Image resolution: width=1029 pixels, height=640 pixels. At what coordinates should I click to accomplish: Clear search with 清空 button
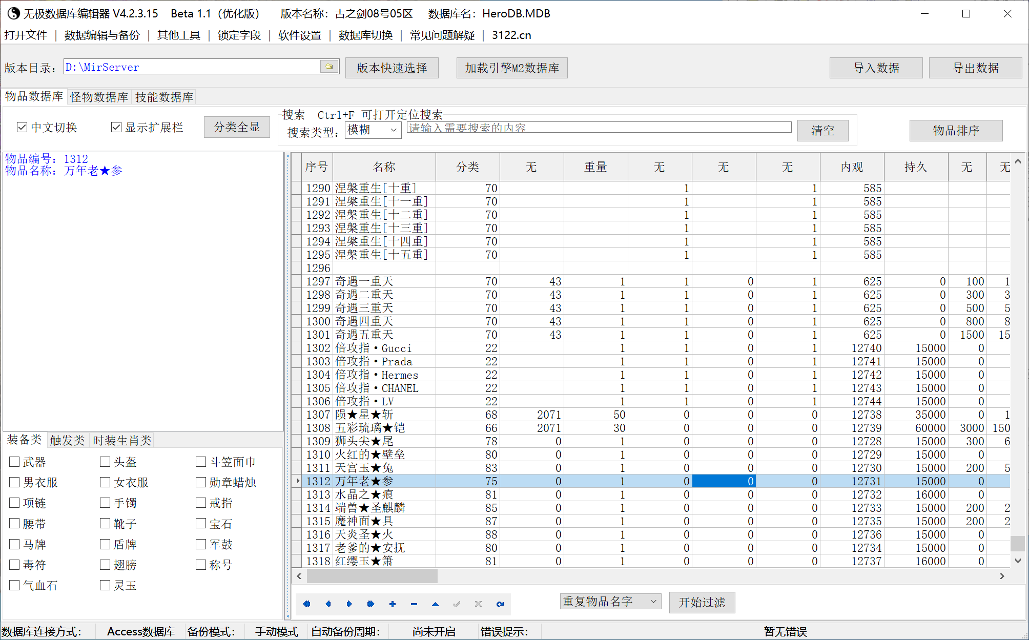(823, 130)
